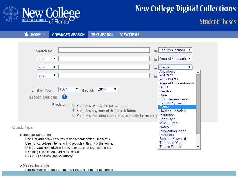
Task: Open the Search Options help icon
Action: [64, 97]
